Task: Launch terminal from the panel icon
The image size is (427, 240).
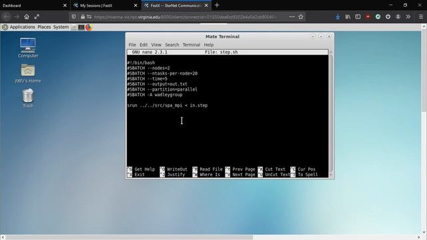Action: (x=81, y=27)
